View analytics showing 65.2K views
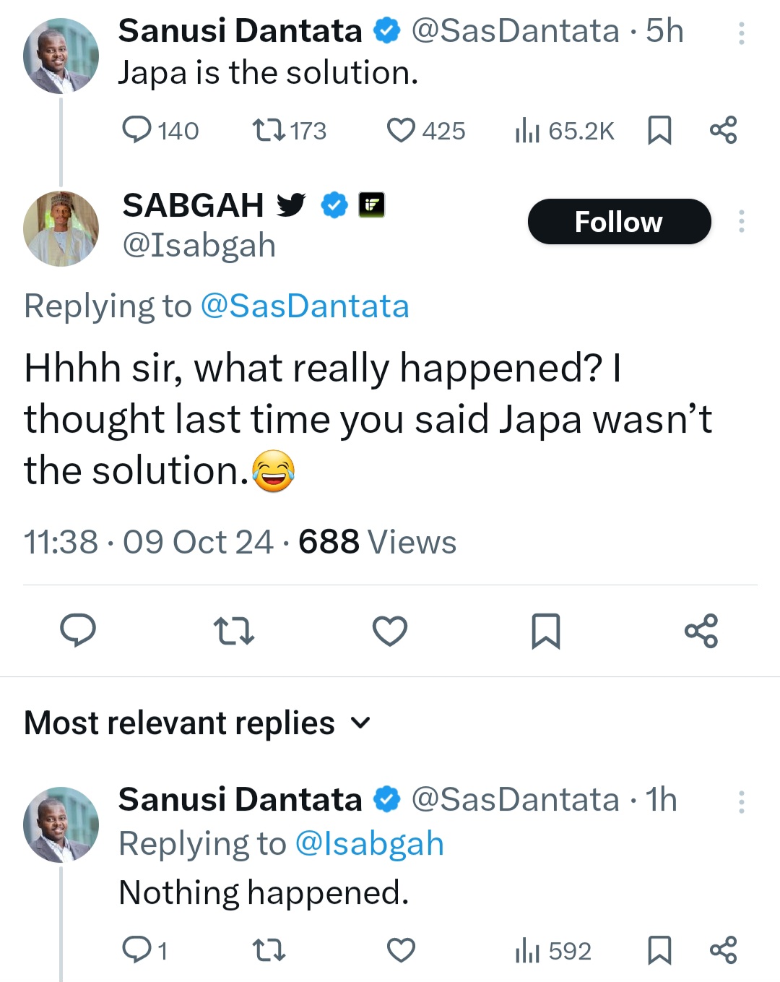 (564, 131)
